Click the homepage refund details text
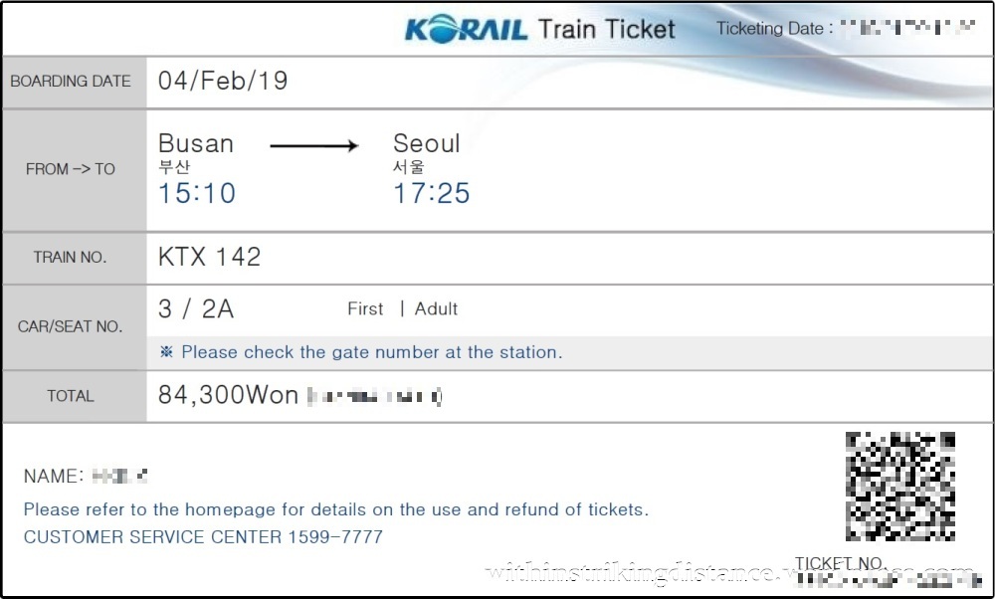This screenshot has width=995, height=599. pos(335,509)
